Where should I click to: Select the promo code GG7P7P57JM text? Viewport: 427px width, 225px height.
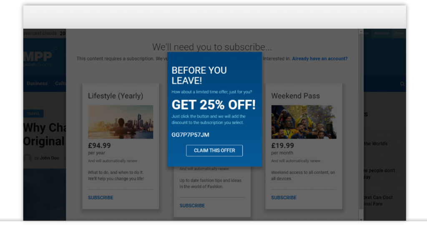(190, 135)
